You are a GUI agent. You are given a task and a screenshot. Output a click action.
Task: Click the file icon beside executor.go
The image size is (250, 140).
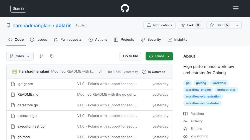click(13, 116)
